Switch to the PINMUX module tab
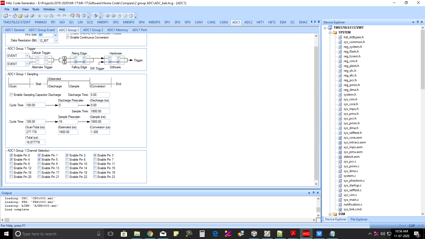Screen dimensions: 425x239 [41, 22]
